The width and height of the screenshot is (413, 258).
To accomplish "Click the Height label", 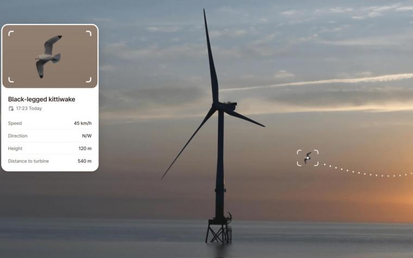I will 15,148.
